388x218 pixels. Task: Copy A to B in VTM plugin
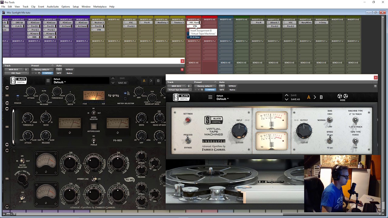315,97
